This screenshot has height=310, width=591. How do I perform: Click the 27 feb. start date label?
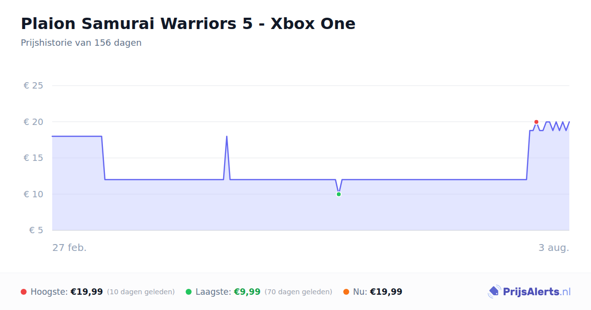coord(69,248)
